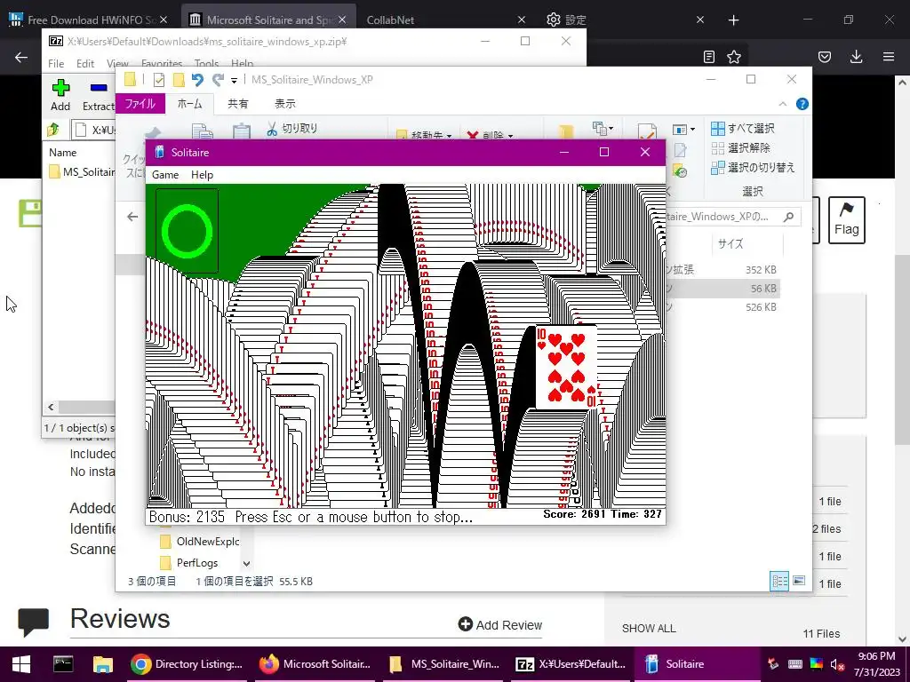Click the 7-Zip horizontal scrollbar left arrow
910x682 pixels.
pos(51,407)
